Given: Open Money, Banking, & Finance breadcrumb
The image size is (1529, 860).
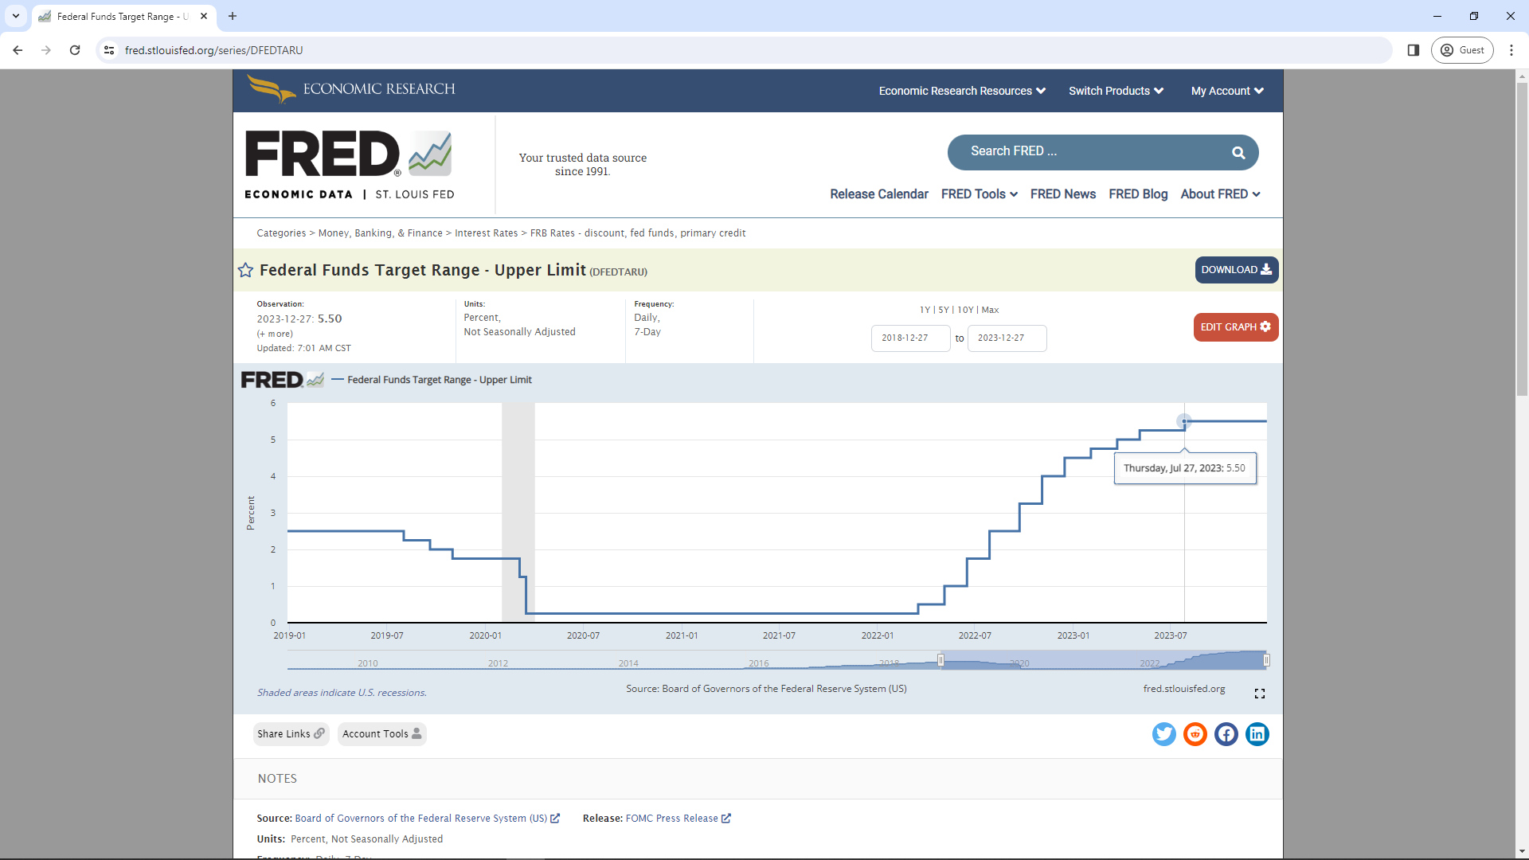Looking at the screenshot, I should [x=380, y=233].
